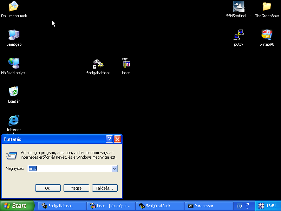Expand the Megnyitás combo box dropdown arrow

click(115, 169)
